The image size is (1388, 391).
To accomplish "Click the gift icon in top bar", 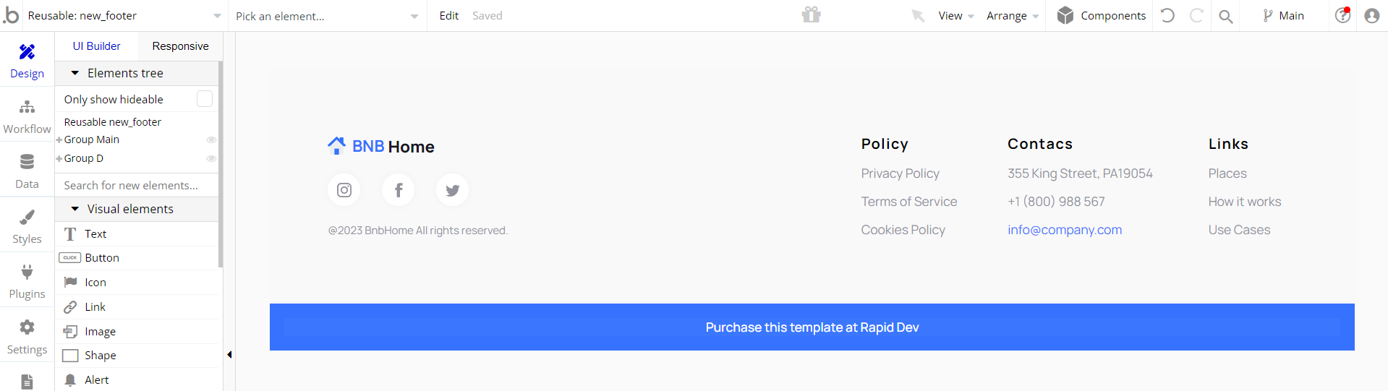I will pyautogui.click(x=811, y=15).
